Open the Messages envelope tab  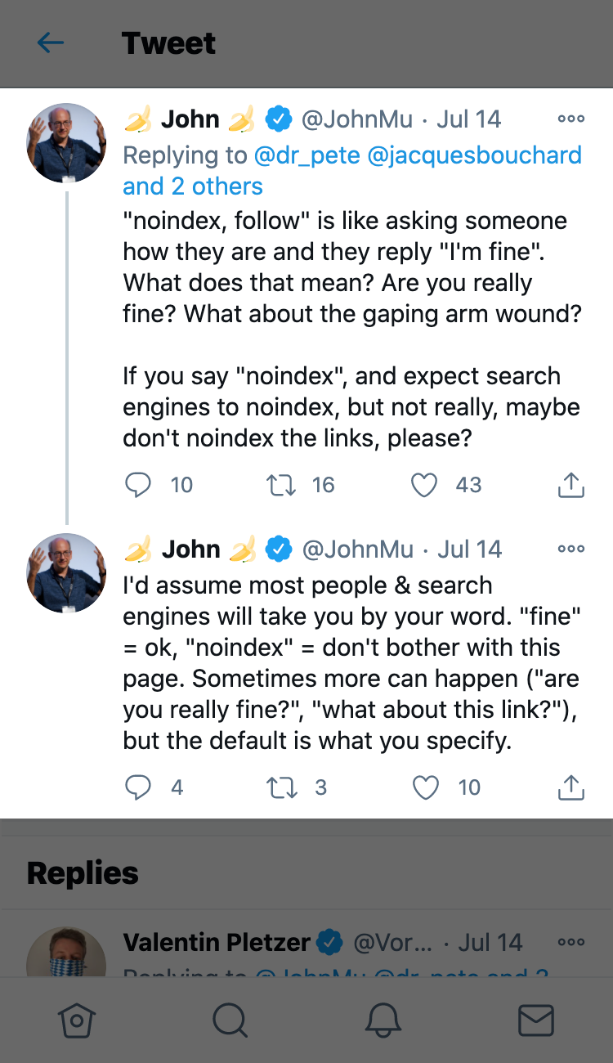(536, 1020)
